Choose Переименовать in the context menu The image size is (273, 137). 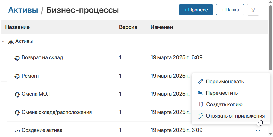[x=231, y=82]
